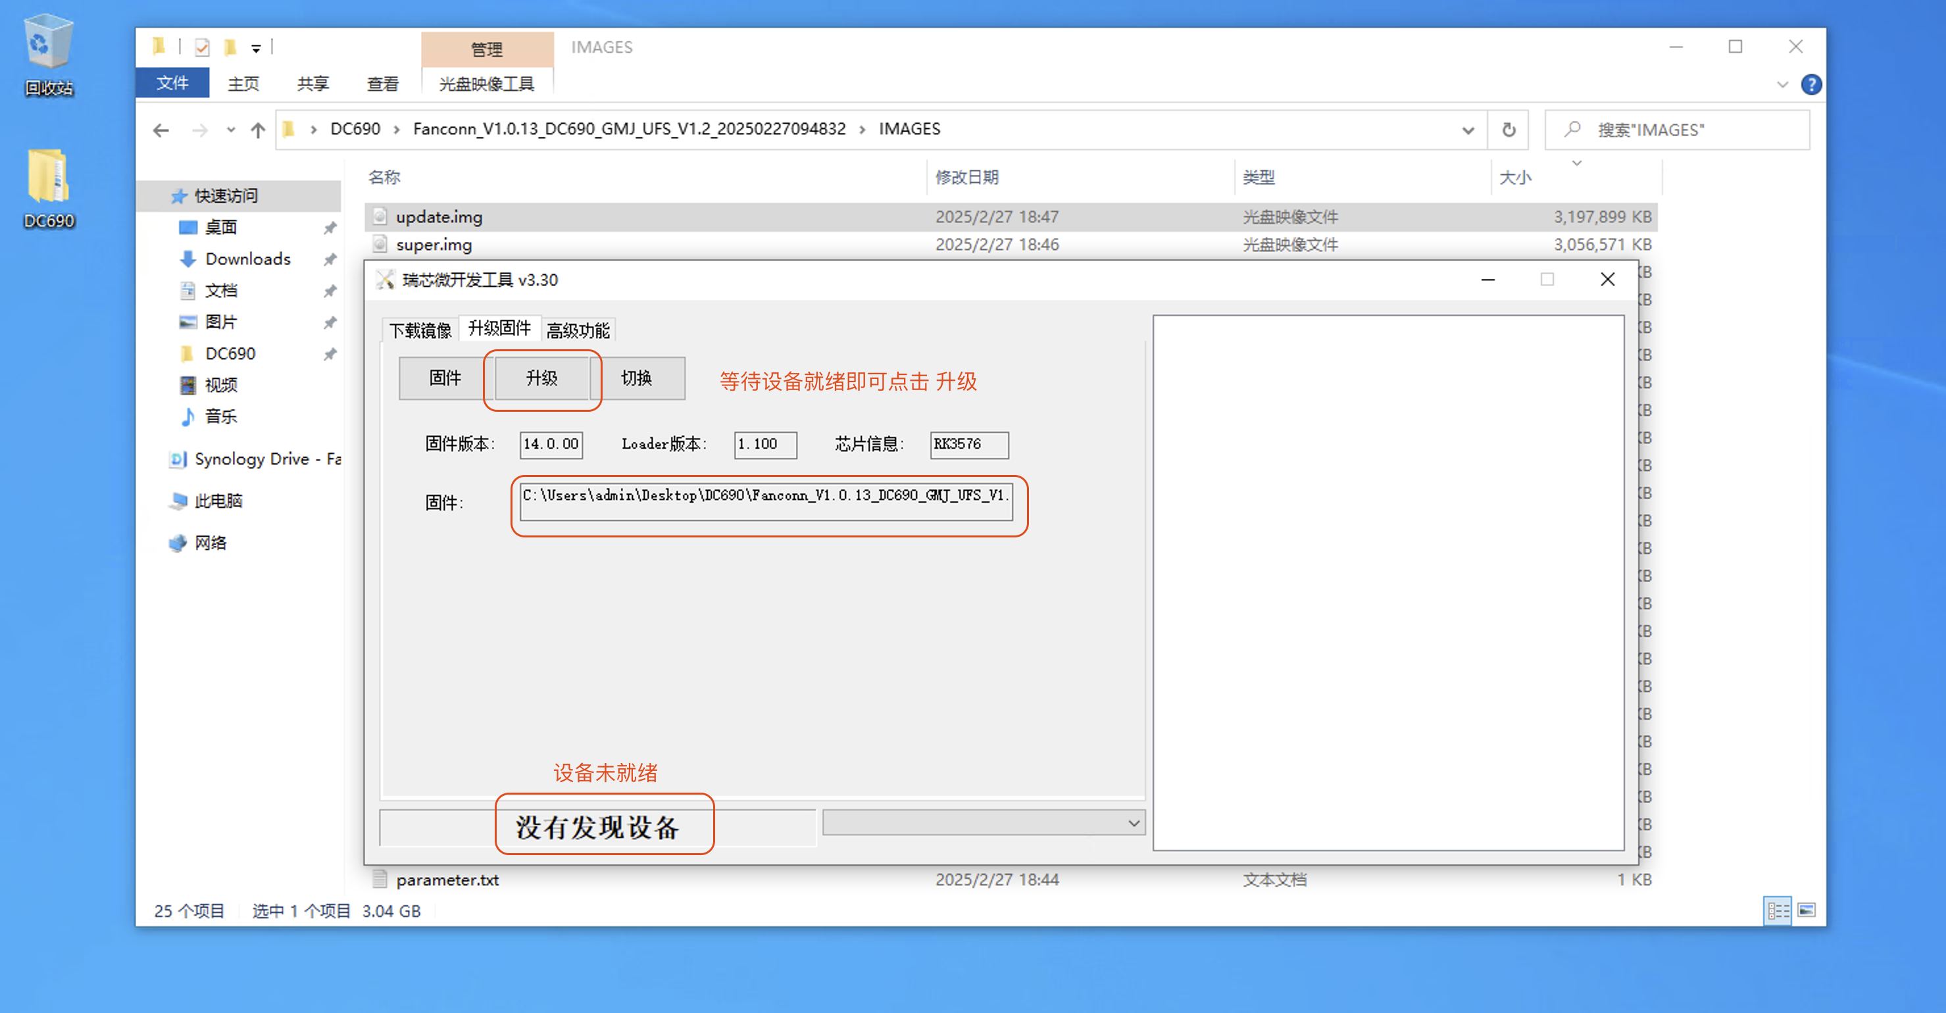Click the pin icon next to Downloads
The height and width of the screenshot is (1013, 1946).
tap(330, 259)
